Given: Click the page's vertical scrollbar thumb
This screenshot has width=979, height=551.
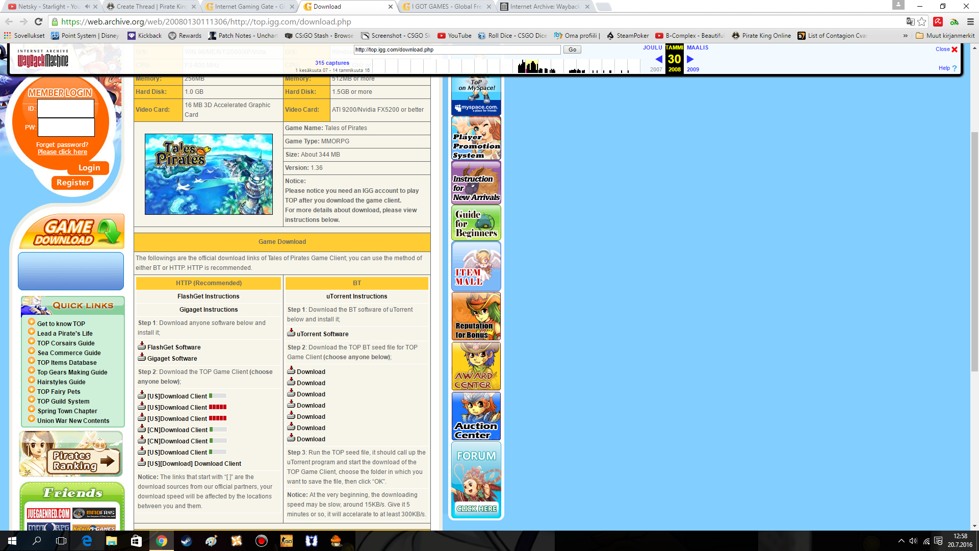Looking at the screenshot, I should [974, 252].
